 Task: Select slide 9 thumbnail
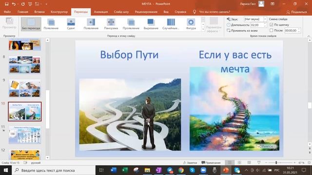(25, 88)
